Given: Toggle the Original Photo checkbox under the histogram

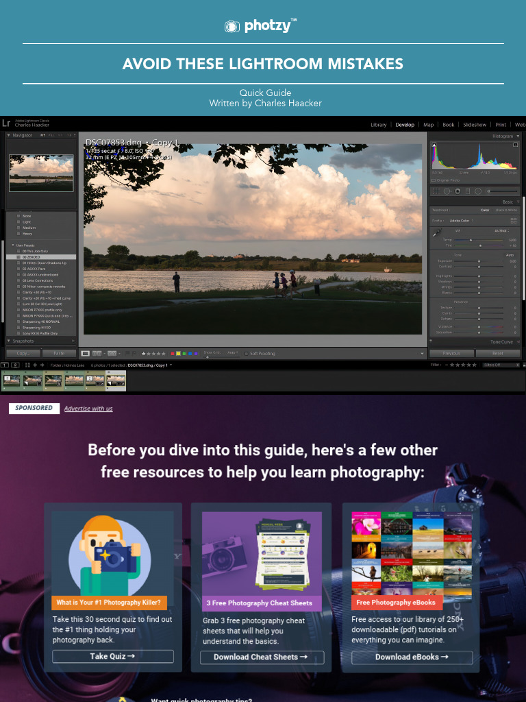Looking at the screenshot, I should (x=434, y=180).
